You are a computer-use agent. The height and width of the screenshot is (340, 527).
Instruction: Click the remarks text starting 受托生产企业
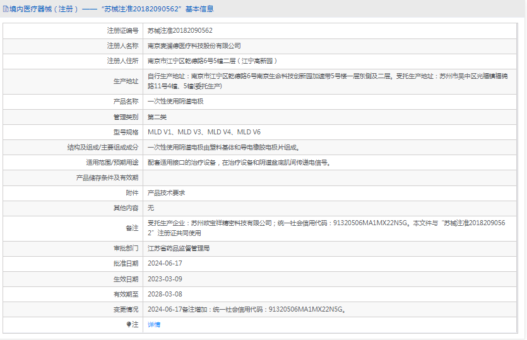point(326,228)
